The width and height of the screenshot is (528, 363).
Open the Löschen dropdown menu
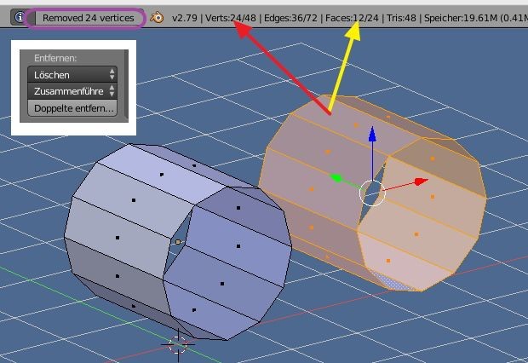(72, 74)
